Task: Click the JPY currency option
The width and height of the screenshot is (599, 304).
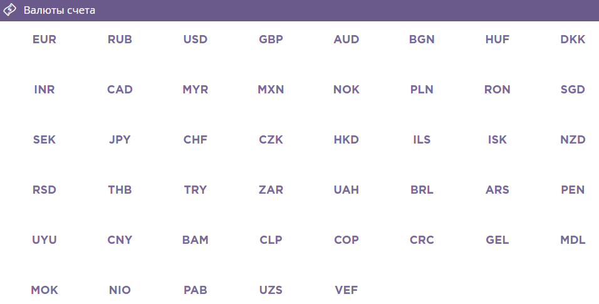Action: coord(120,140)
